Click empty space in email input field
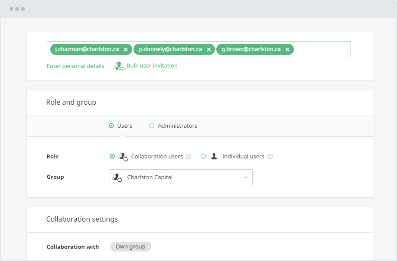Viewport: 397px width, 261px height. [x=322, y=49]
